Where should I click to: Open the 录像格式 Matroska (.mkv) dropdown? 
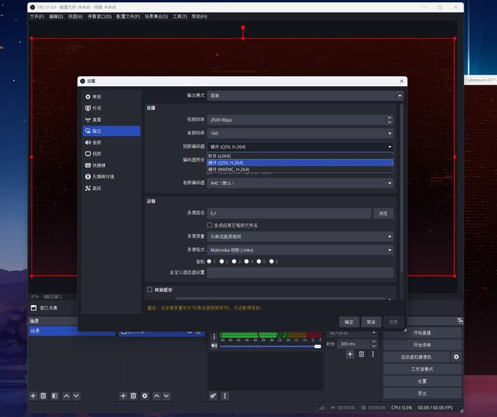[x=301, y=250]
